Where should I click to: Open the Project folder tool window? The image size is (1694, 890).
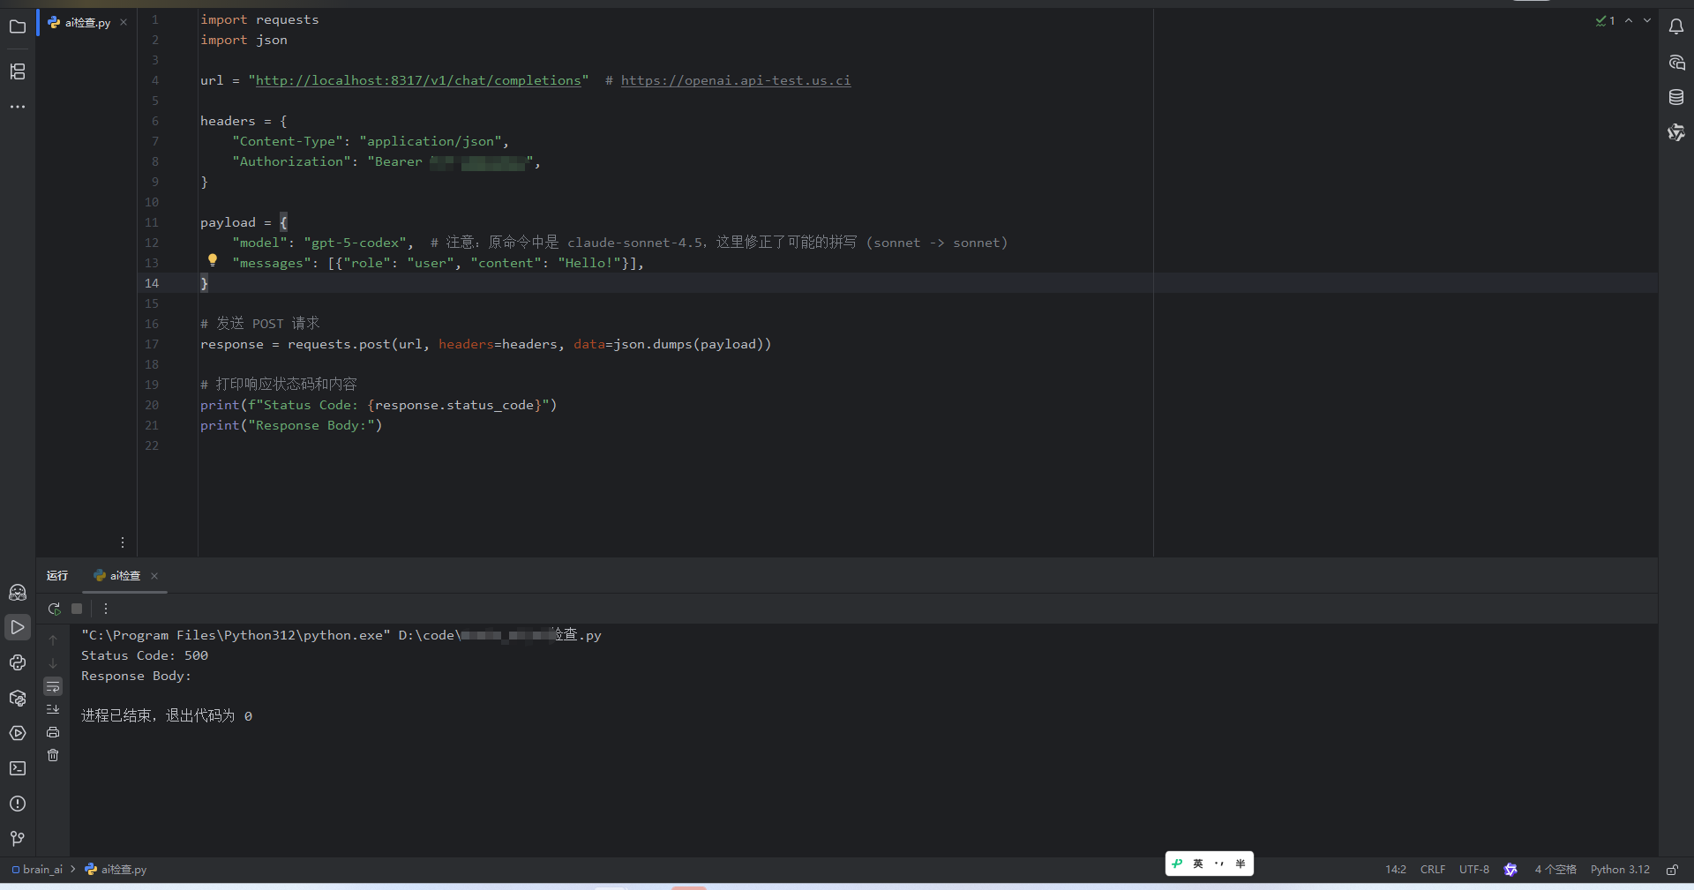tap(18, 26)
